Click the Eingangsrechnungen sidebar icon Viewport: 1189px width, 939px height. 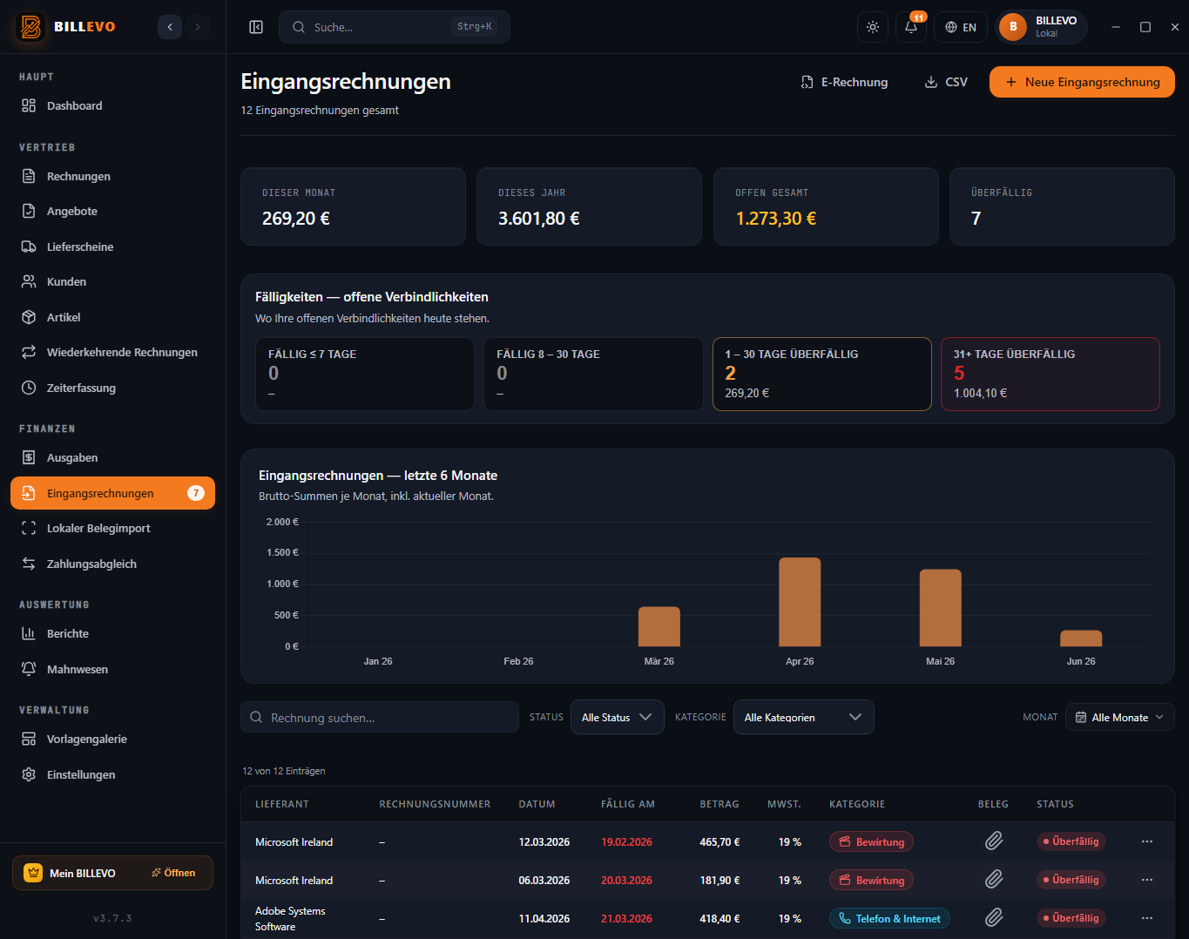(x=29, y=493)
